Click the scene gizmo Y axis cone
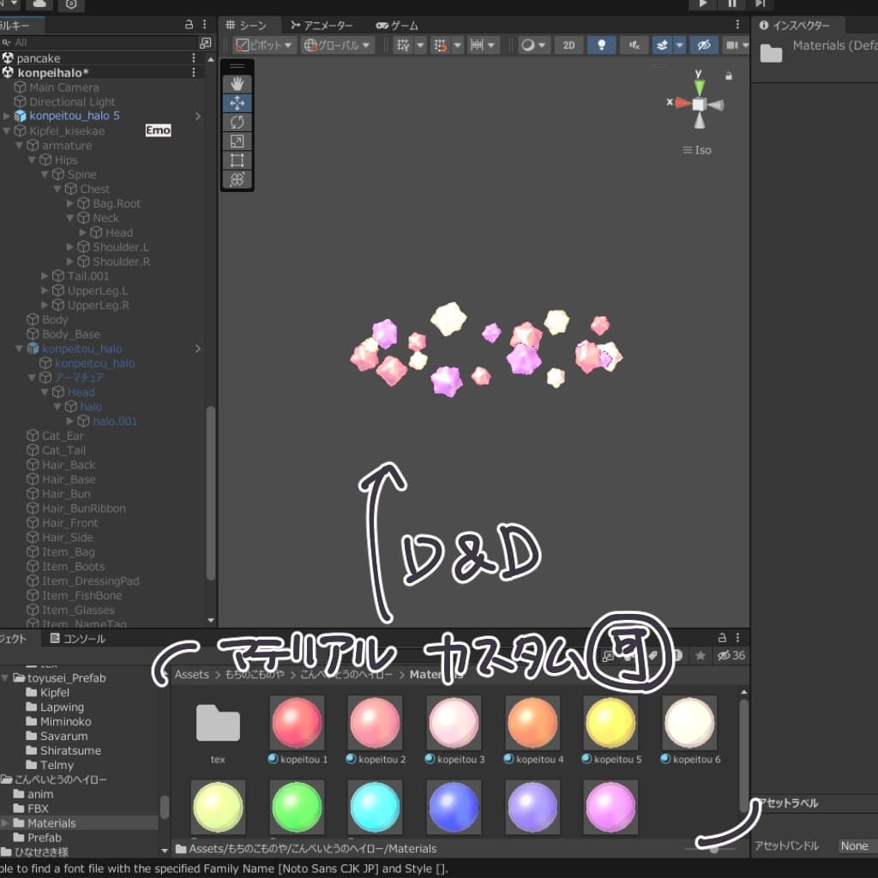The image size is (878, 878). (x=699, y=86)
